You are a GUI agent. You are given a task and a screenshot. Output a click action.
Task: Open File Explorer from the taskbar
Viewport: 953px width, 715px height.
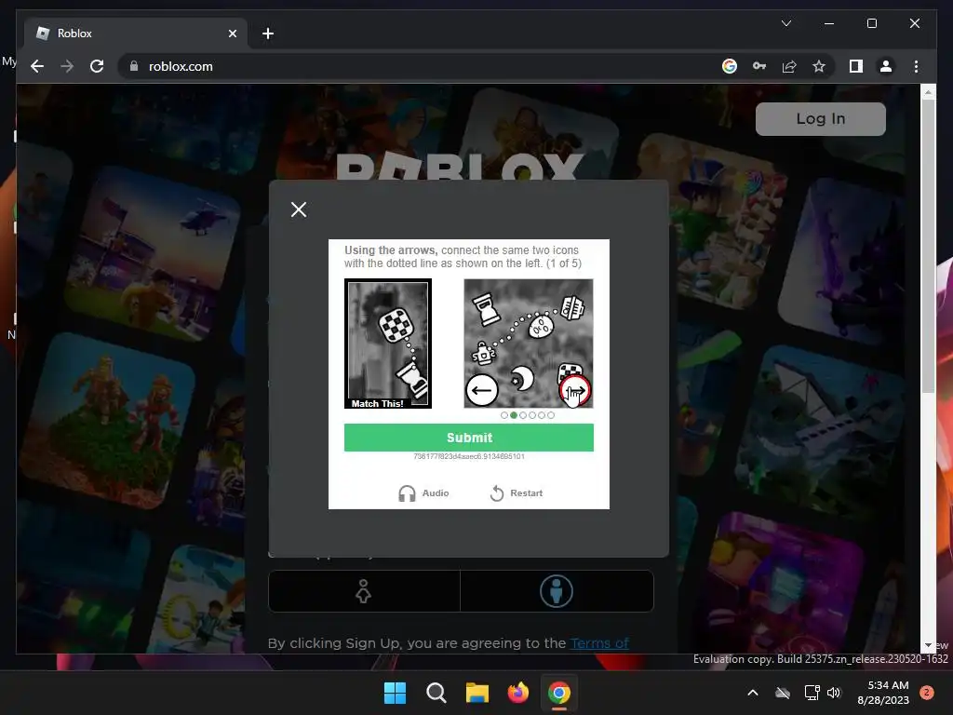click(477, 693)
